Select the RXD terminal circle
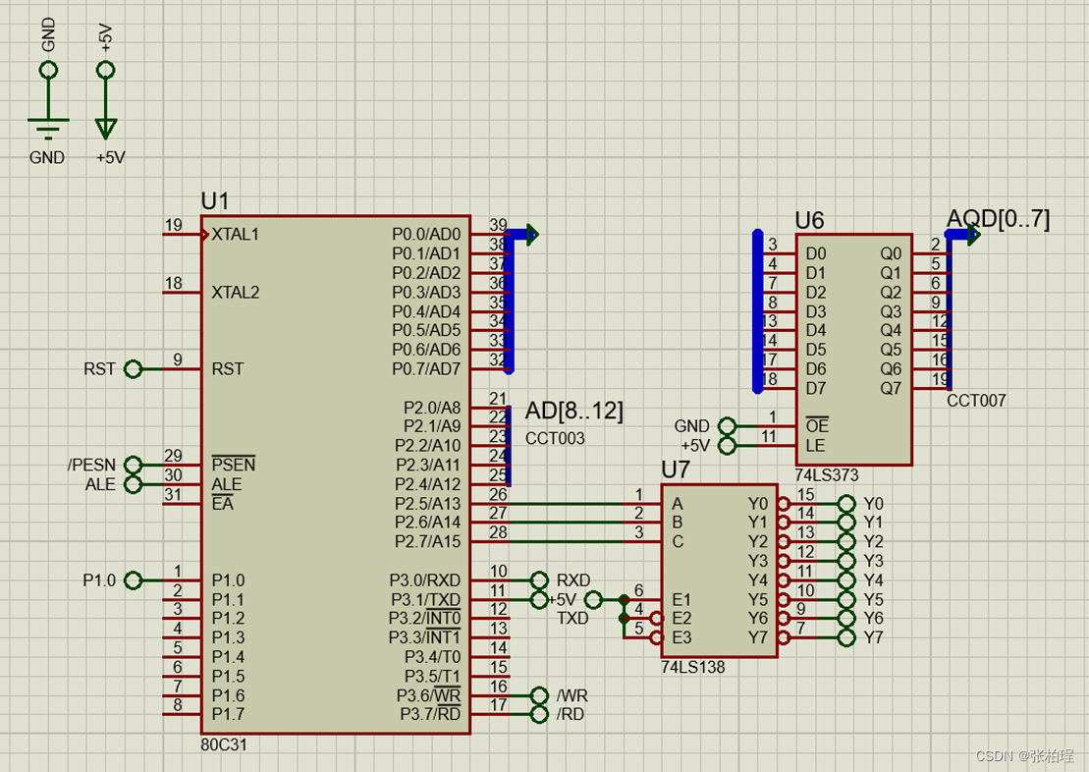Image resolution: width=1089 pixels, height=772 pixels. [x=539, y=580]
